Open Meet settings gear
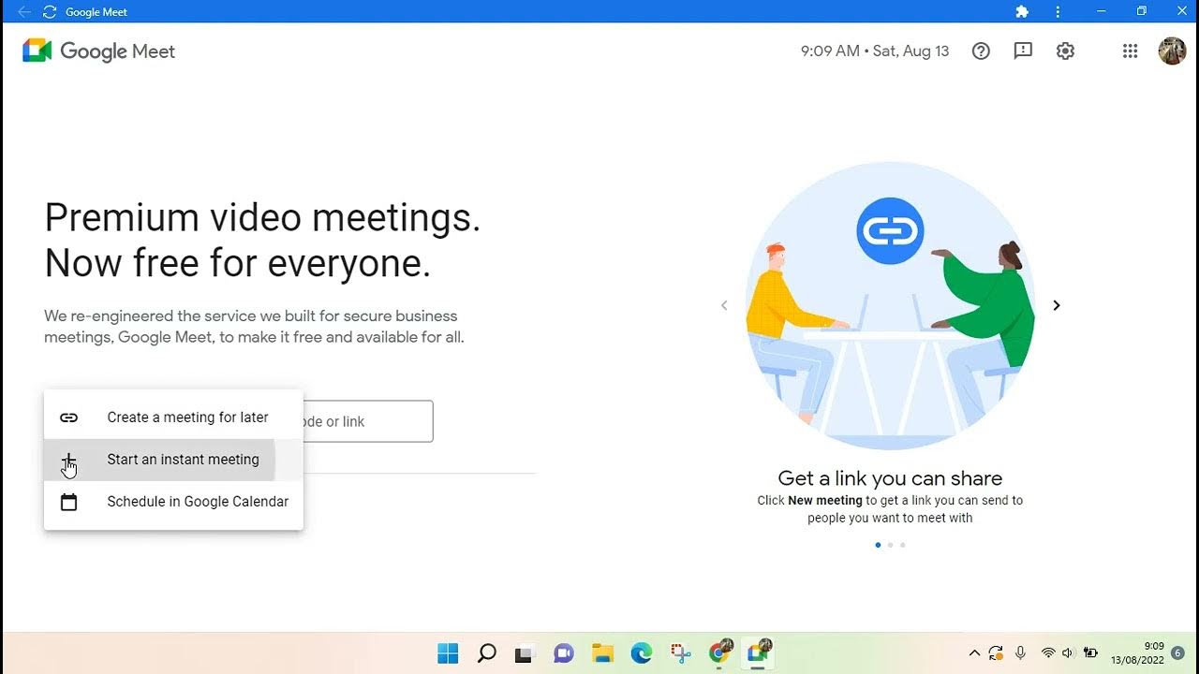Viewport: 1199px width, 674px height. [1065, 51]
